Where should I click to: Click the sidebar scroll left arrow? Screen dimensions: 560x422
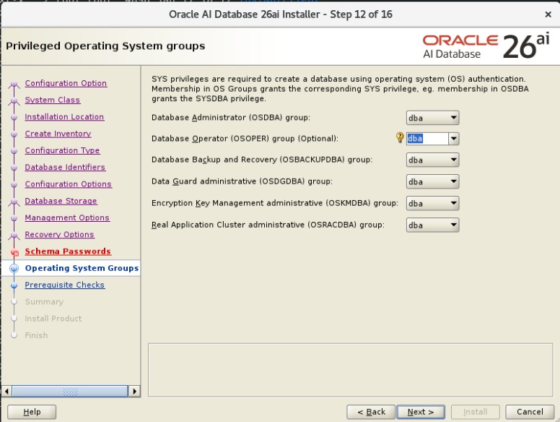click(6, 391)
